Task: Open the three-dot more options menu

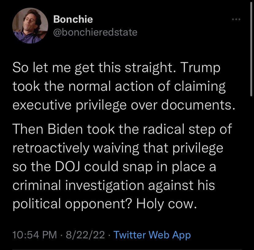Action: click(x=236, y=19)
